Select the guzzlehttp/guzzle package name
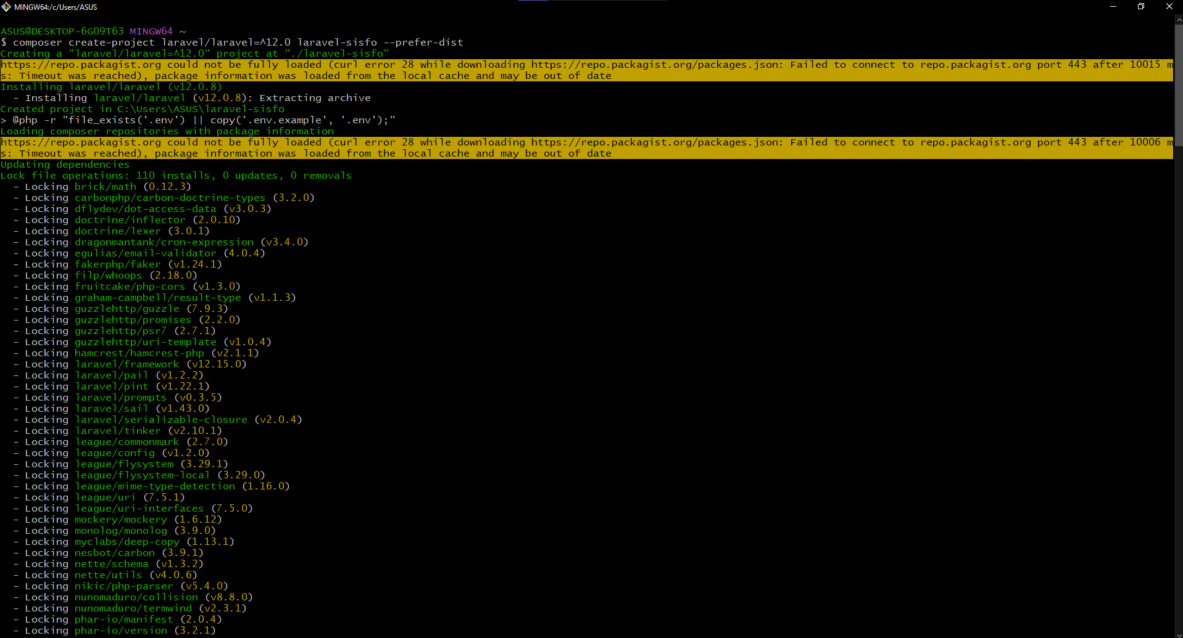This screenshot has width=1183, height=638. [127, 308]
